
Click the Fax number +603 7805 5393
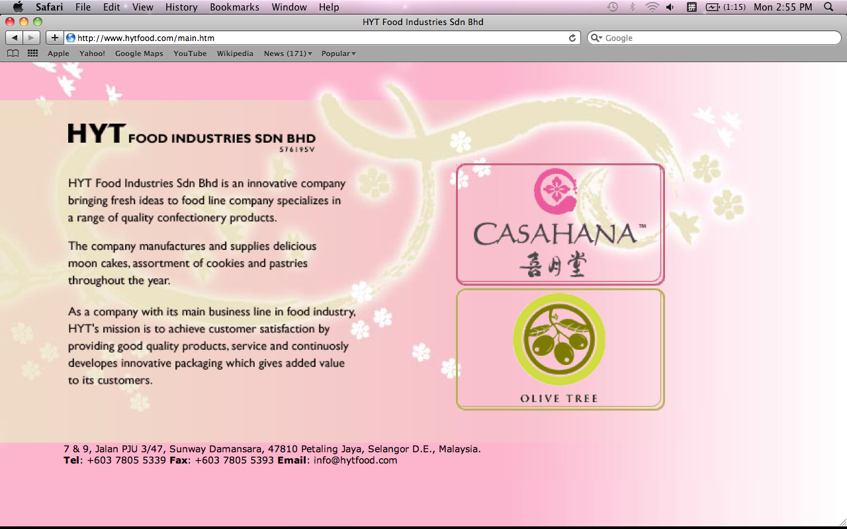point(234,460)
